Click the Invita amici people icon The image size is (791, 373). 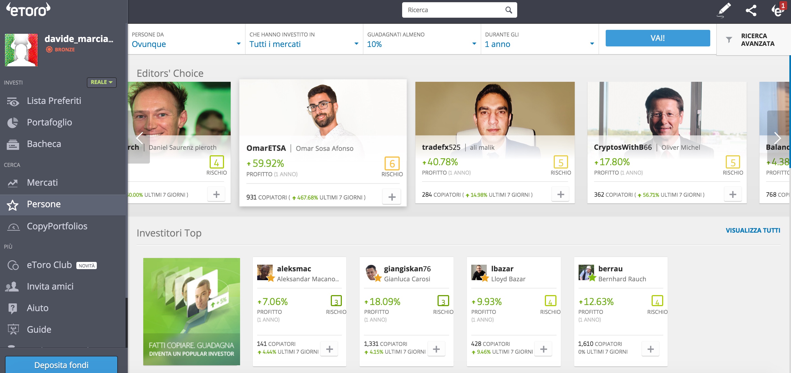pyautogui.click(x=12, y=287)
